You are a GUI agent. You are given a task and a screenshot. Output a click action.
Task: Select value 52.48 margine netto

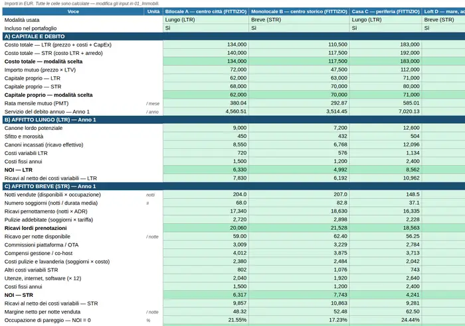(x=340, y=311)
